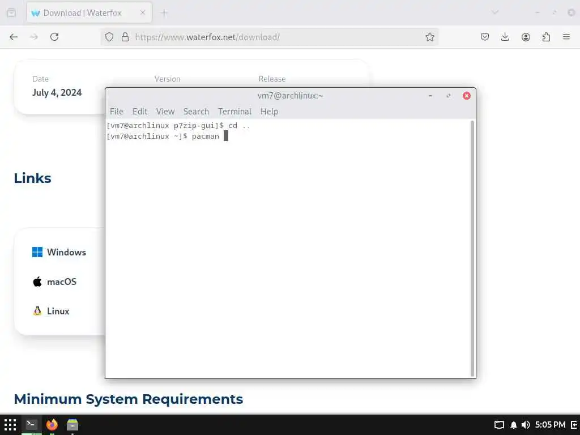The height and width of the screenshot is (435, 580).
Task: Open the applications grid launcher
Action: (x=10, y=425)
